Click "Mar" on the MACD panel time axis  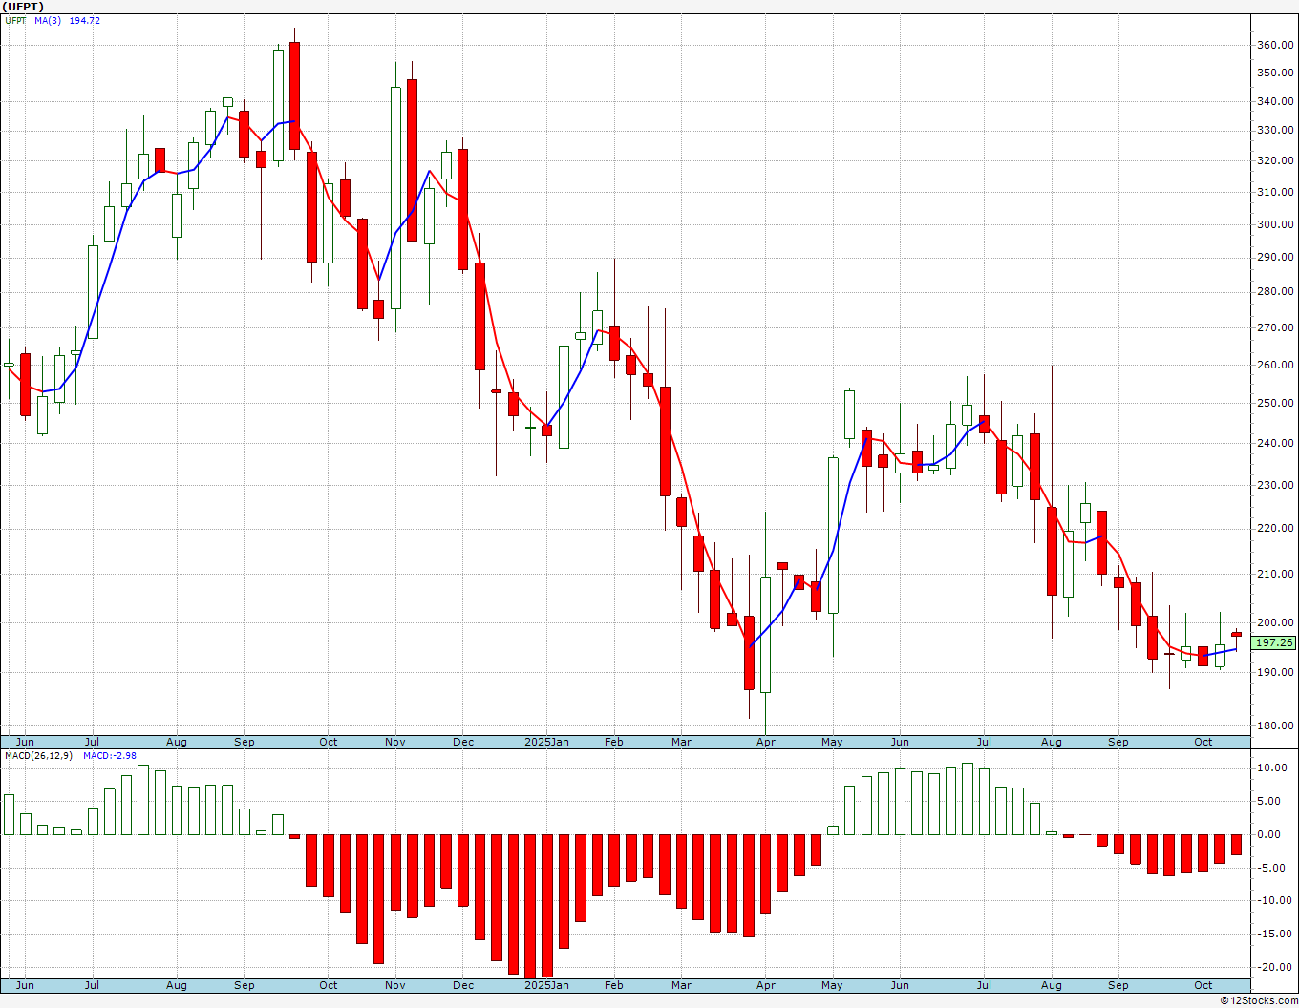click(681, 985)
